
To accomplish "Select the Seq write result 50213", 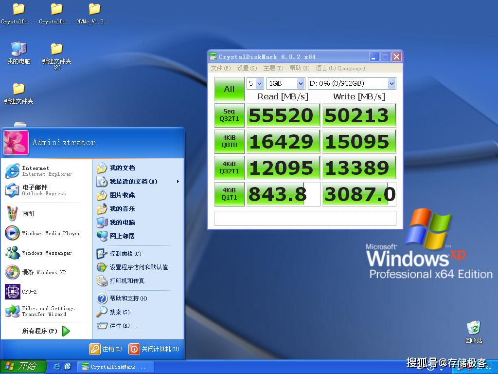I will click(x=359, y=115).
